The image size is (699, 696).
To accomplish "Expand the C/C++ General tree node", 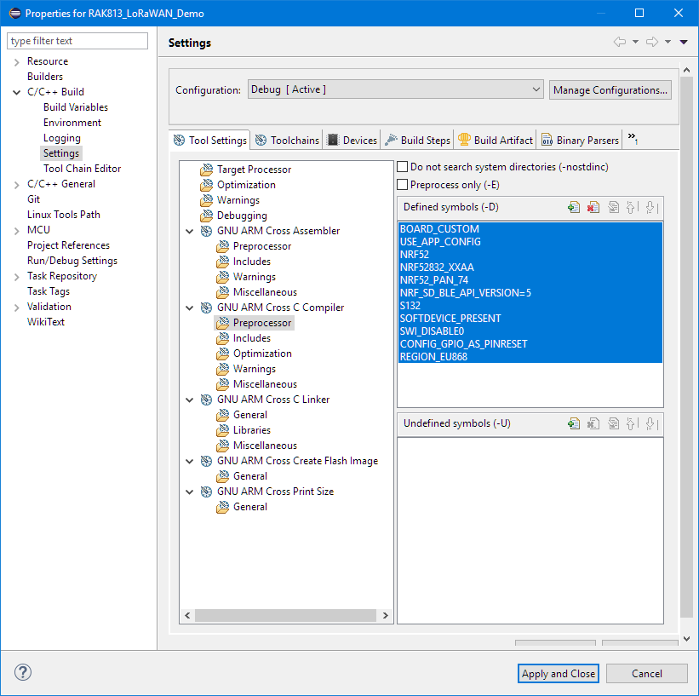I will [16, 184].
